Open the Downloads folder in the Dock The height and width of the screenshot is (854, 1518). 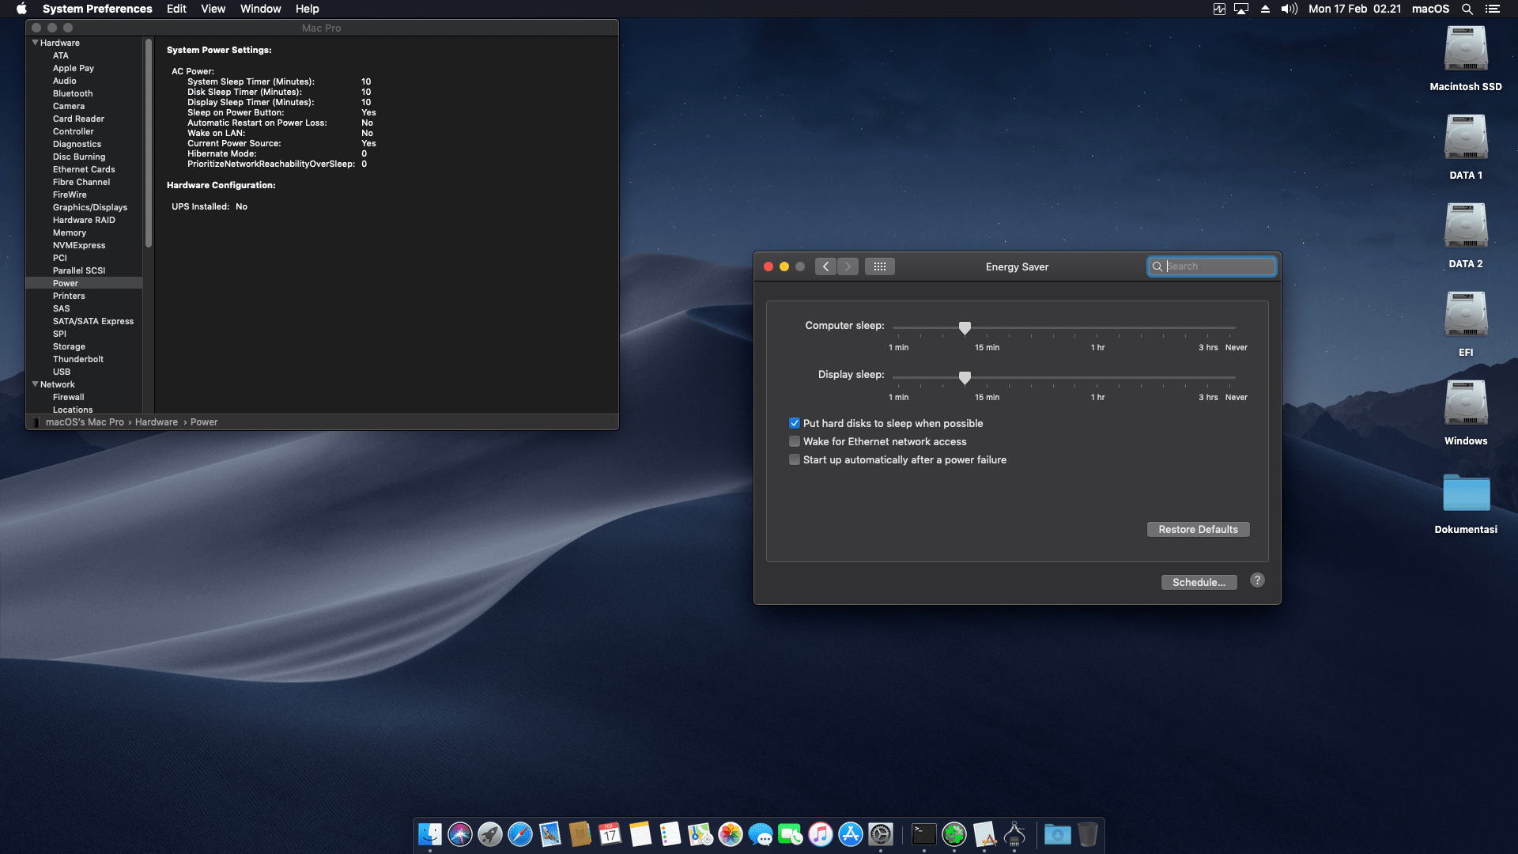click(1057, 834)
